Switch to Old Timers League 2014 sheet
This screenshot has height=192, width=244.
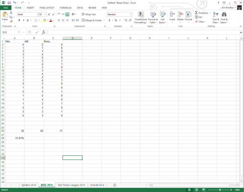tap(71, 185)
